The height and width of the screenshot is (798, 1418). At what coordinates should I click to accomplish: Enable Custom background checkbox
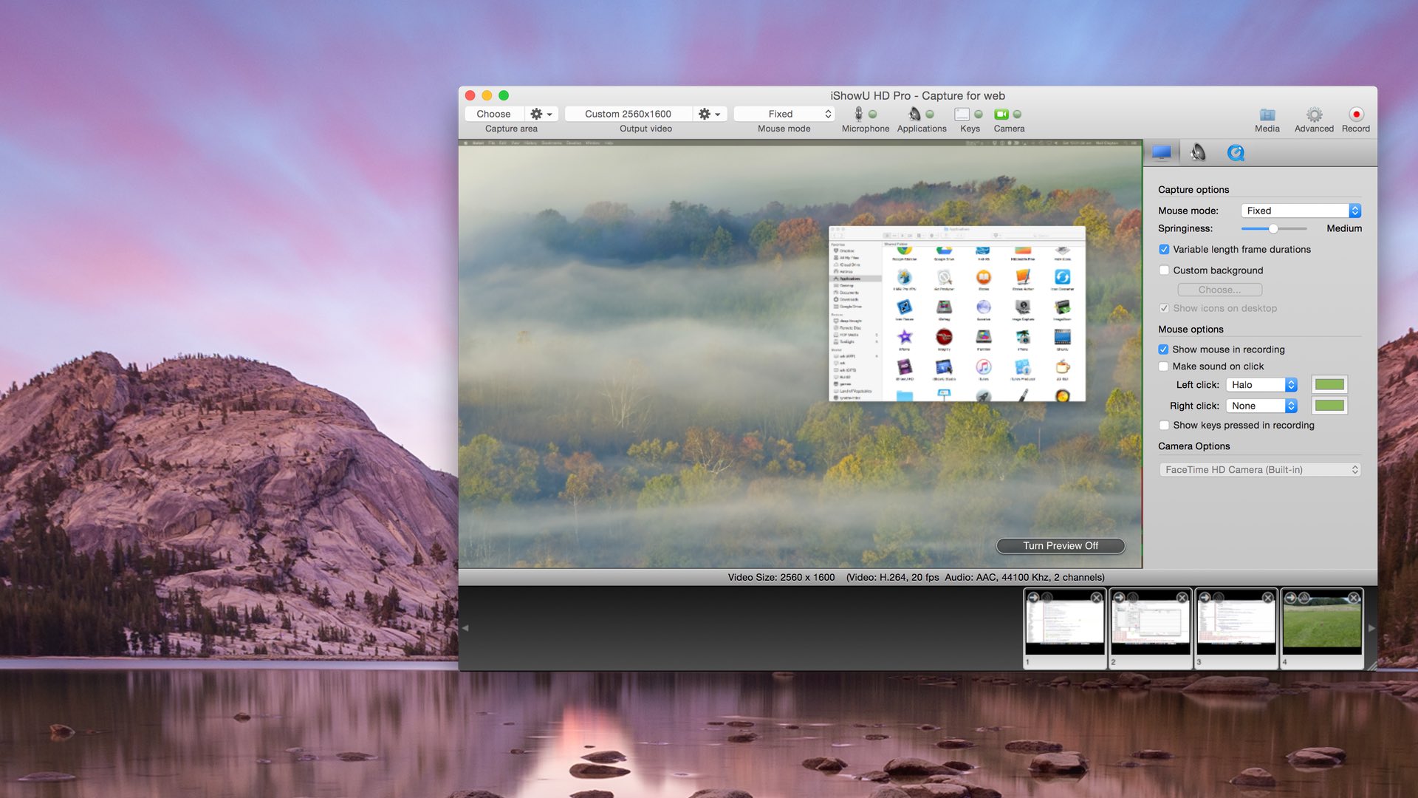pyautogui.click(x=1164, y=270)
